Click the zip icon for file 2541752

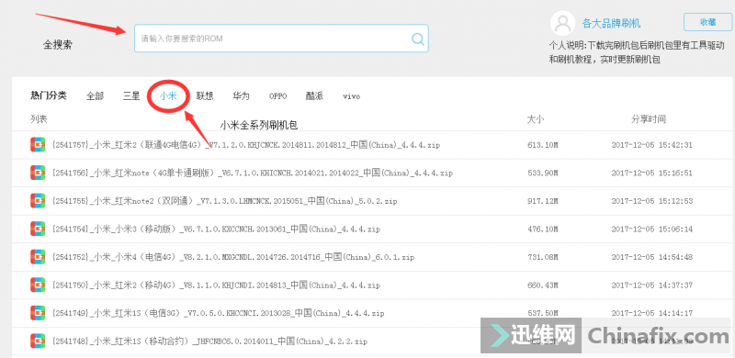point(38,257)
